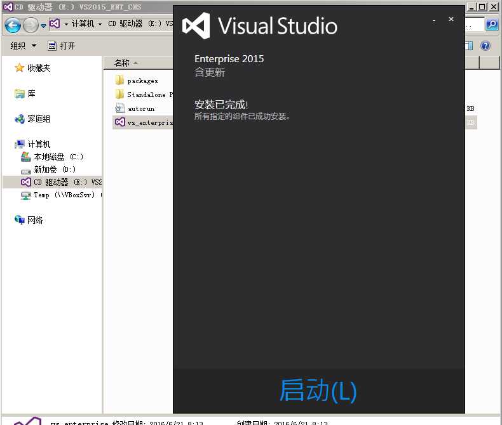Click the packages folder icon

click(x=119, y=80)
